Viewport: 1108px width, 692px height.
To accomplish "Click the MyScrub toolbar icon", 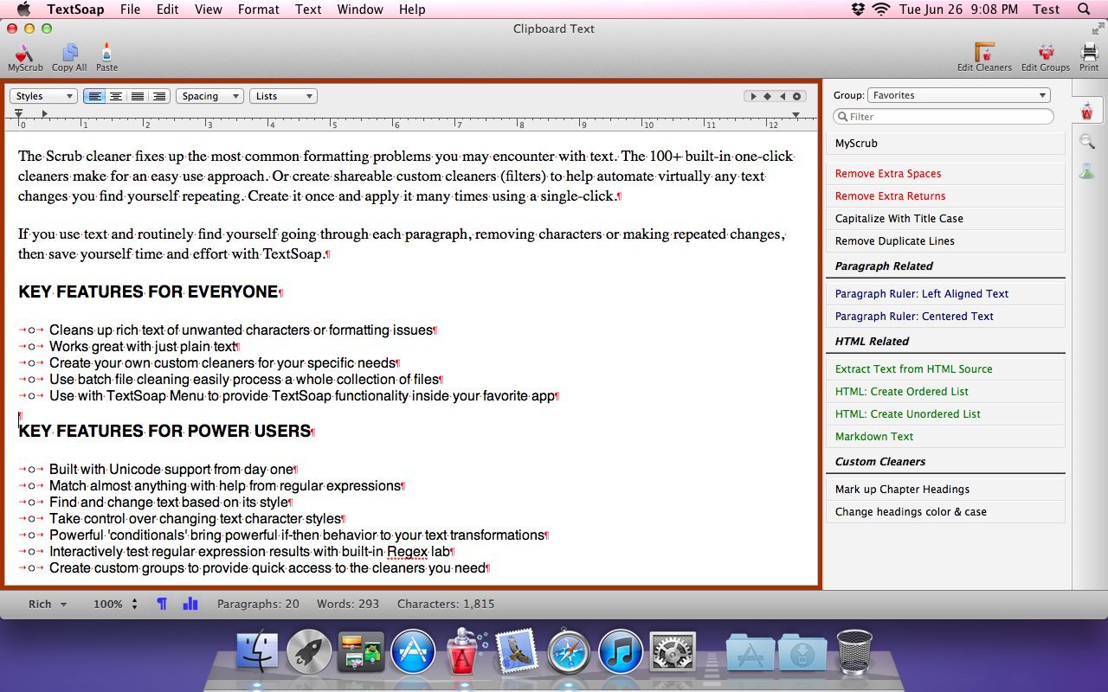I will coord(24,54).
